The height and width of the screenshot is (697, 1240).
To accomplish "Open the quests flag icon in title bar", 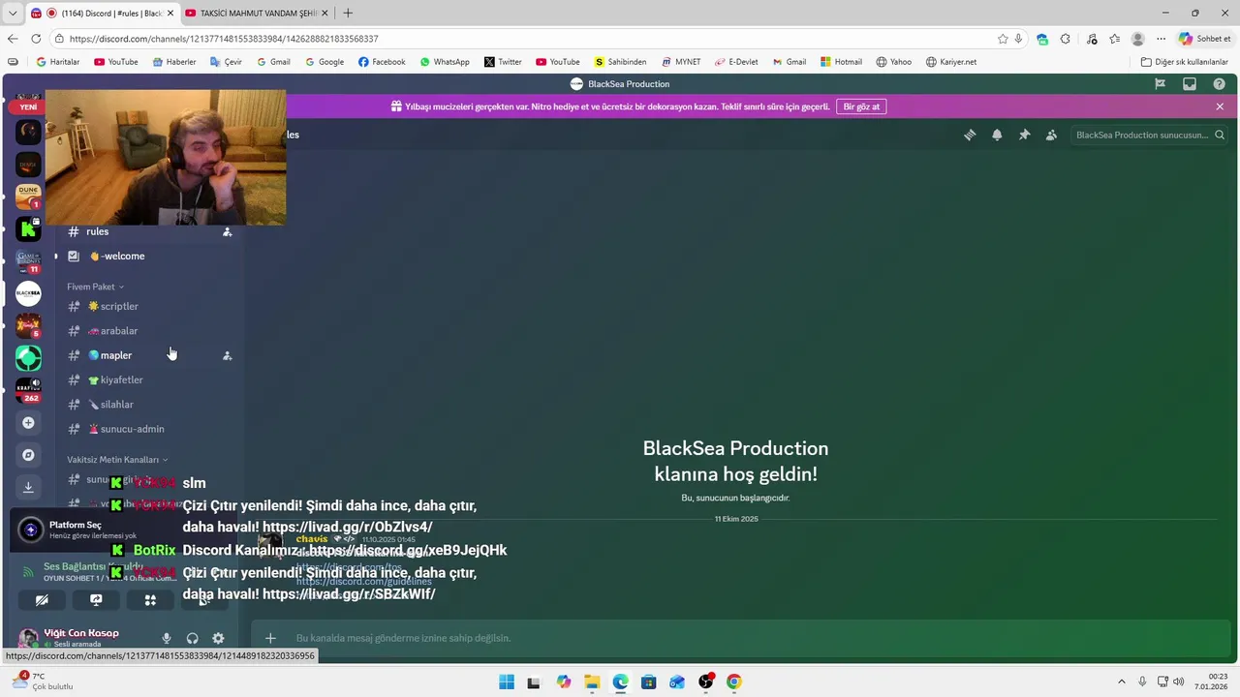I will [x=1160, y=84].
